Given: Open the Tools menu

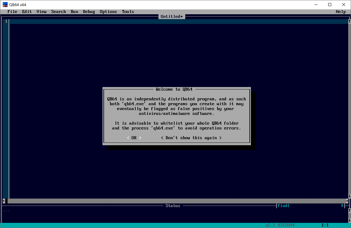Looking at the screenshot, I should [128, 12].
